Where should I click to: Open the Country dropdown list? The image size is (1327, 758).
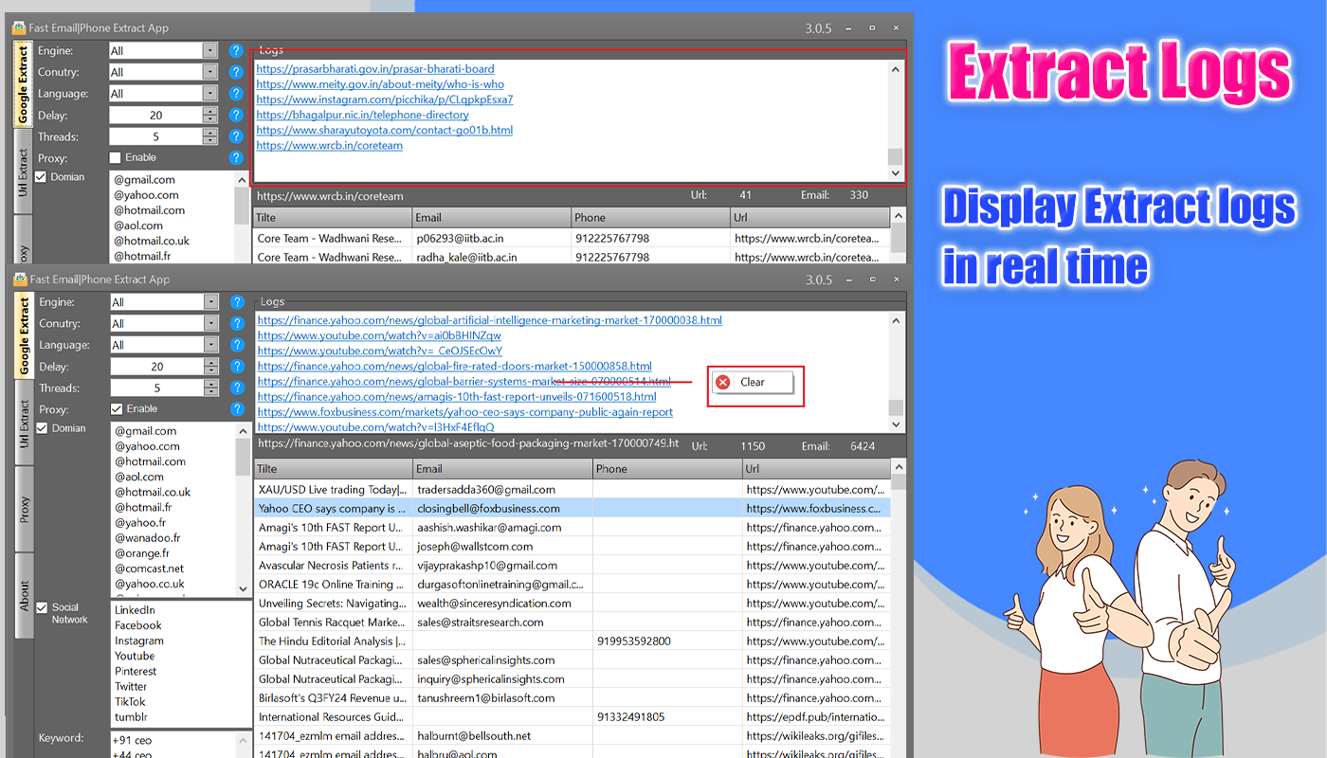[210, 71]
